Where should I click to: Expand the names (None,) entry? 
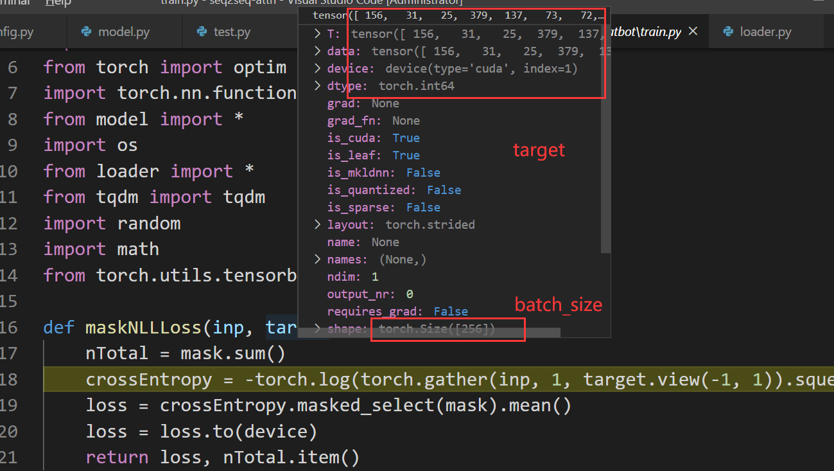317,260
